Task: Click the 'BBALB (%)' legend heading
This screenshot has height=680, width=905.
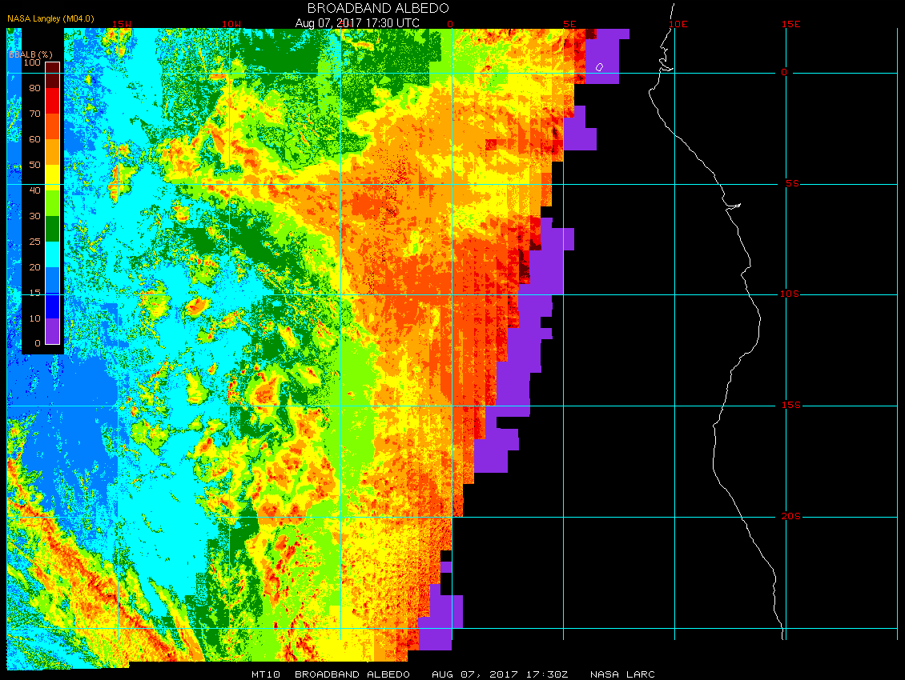Action: tap(30, 54)
